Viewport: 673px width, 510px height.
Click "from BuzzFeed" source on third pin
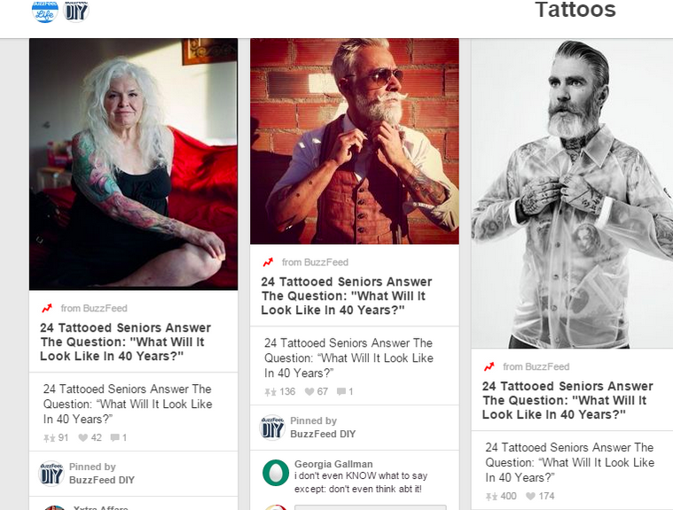pyautogui.click(x=536, y=366)
